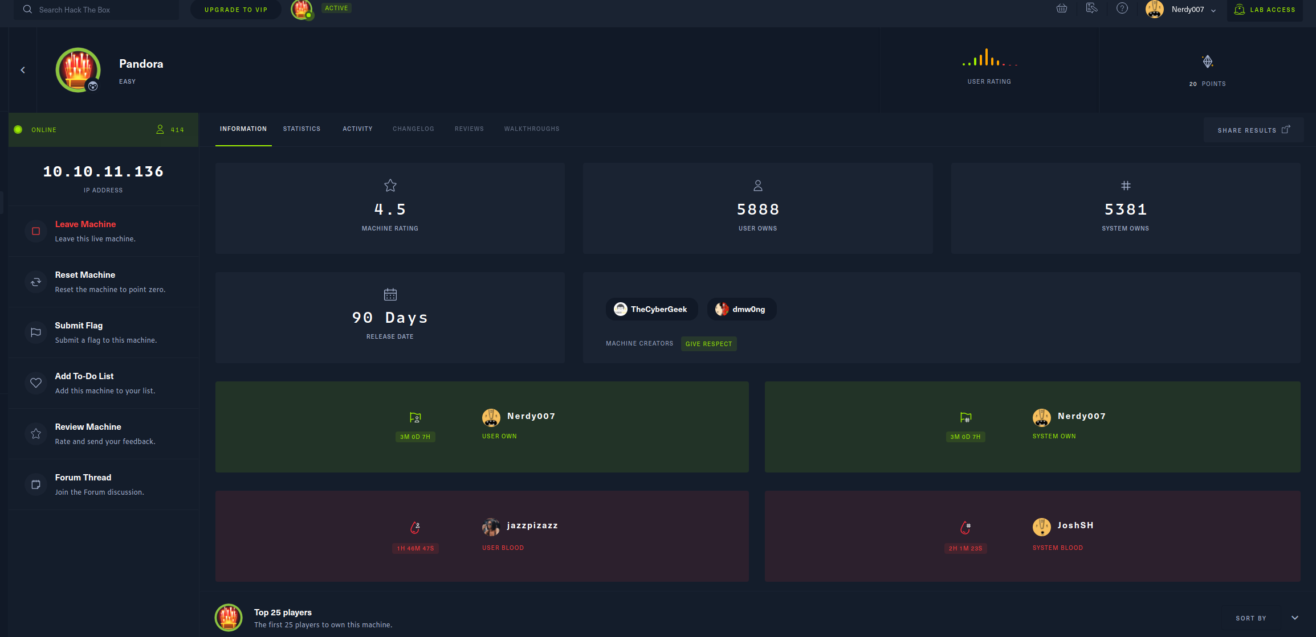This screenshot has width=1316, height=637.
Task: Open the help question mark icon
Action: pos(1122,9)
